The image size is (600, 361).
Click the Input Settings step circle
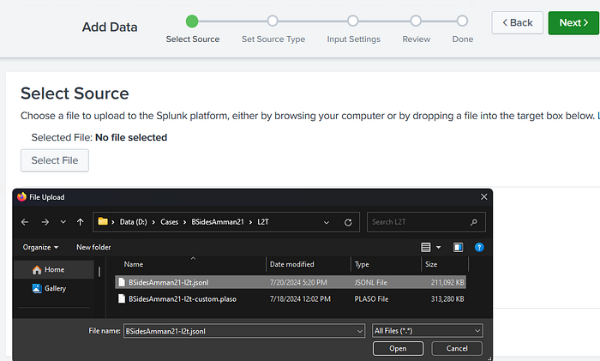pyautogui.click(x=353, y=21)
